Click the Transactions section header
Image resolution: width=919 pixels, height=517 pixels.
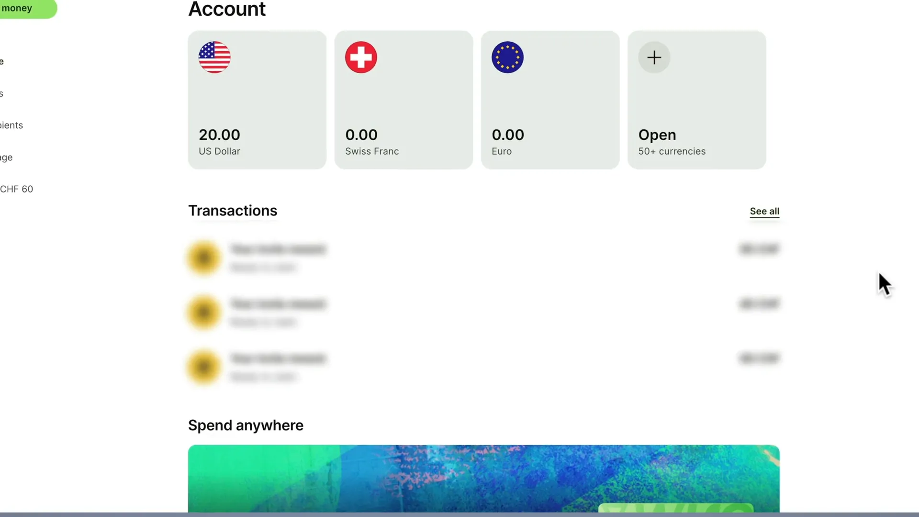coord(233,210)
